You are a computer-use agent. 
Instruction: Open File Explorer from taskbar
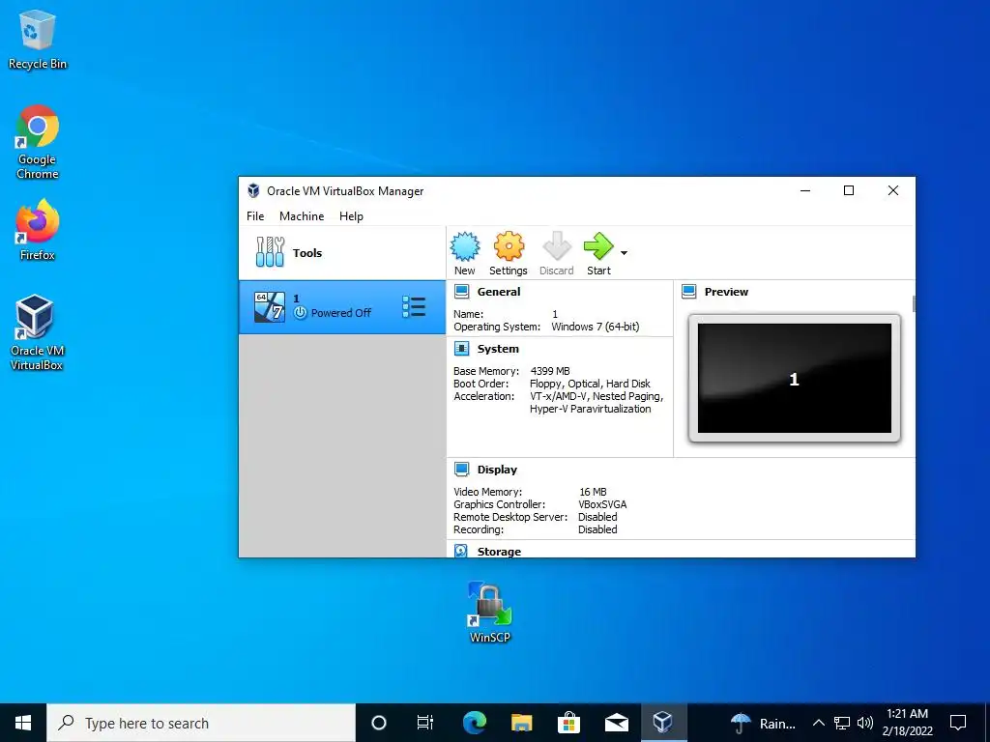[x=521, y=723]
